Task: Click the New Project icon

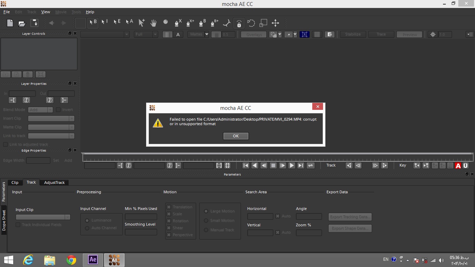Action: click(x=10, y=23)
